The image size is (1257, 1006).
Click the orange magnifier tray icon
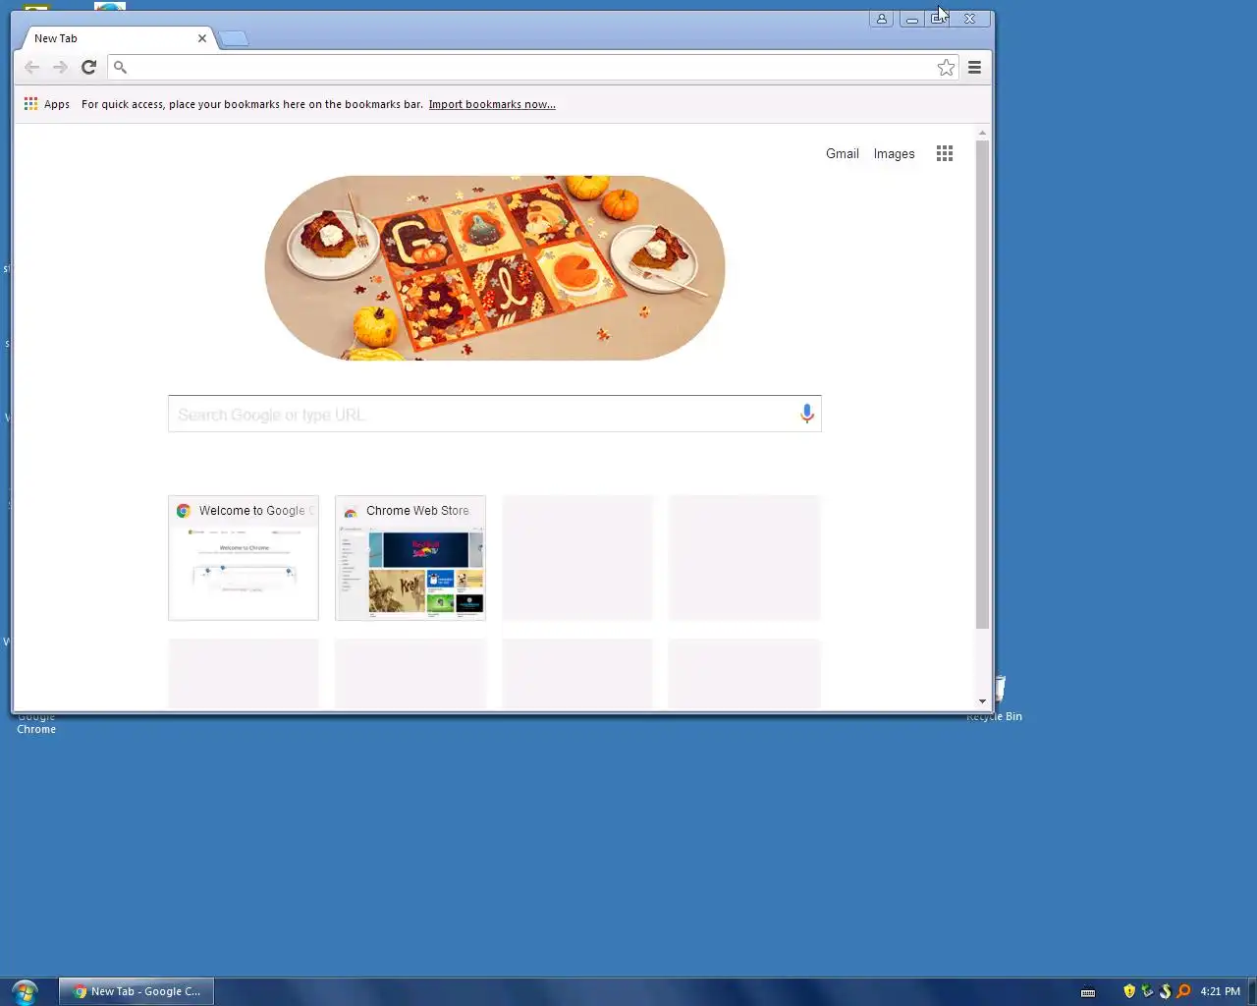1183,991
